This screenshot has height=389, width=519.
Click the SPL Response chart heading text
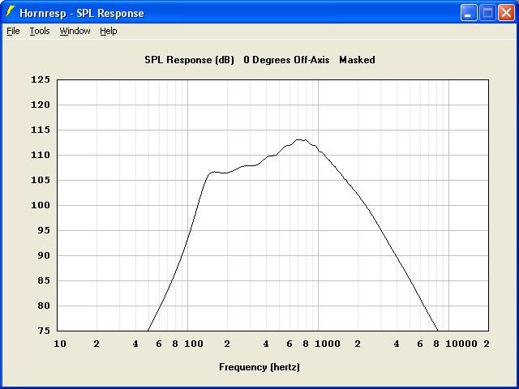pos(259,60)
